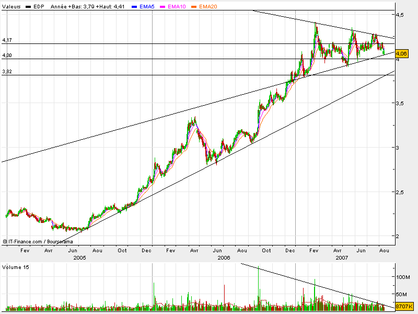Click the 2005 year label

(79, 257)
